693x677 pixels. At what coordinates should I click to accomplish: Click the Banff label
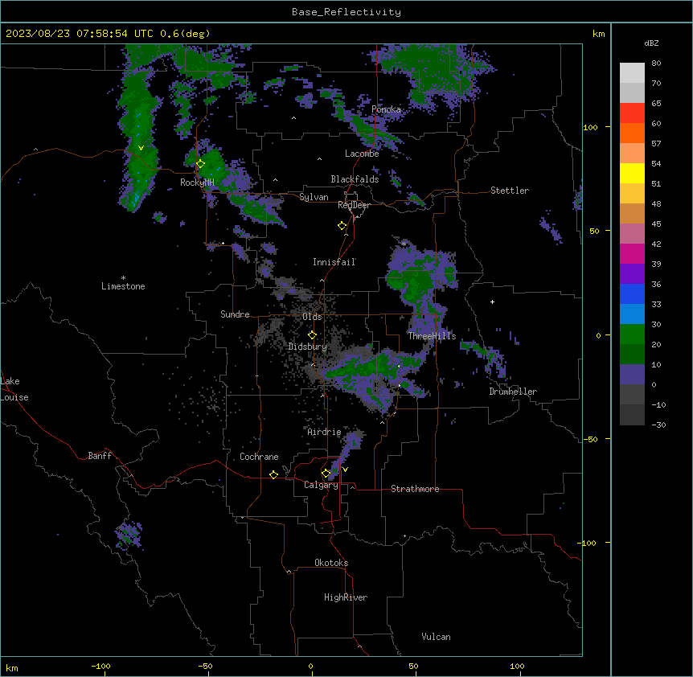coord(100,456)
